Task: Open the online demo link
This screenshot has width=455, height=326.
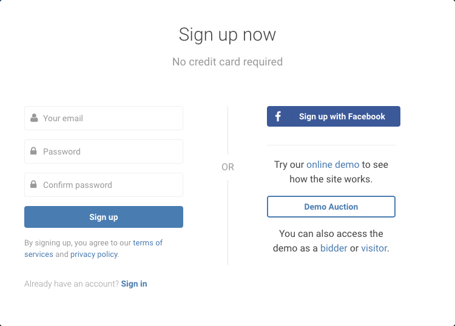Action: (x=333, y=165)
